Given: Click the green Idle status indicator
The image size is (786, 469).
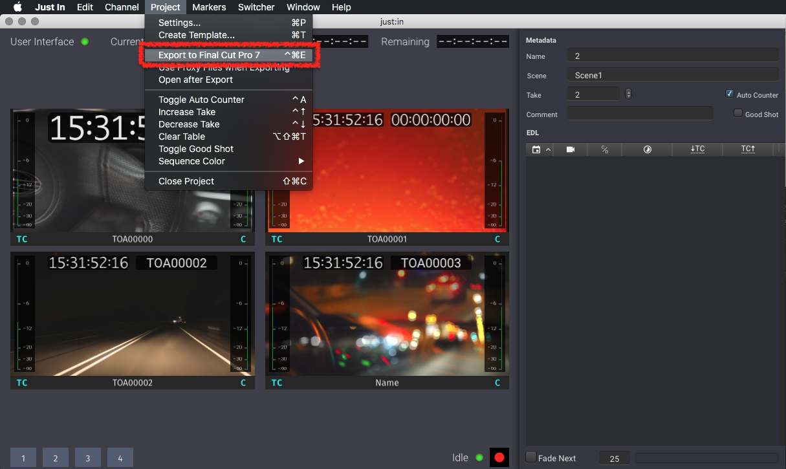Looking at the screenshot, I should coord(479,457).
